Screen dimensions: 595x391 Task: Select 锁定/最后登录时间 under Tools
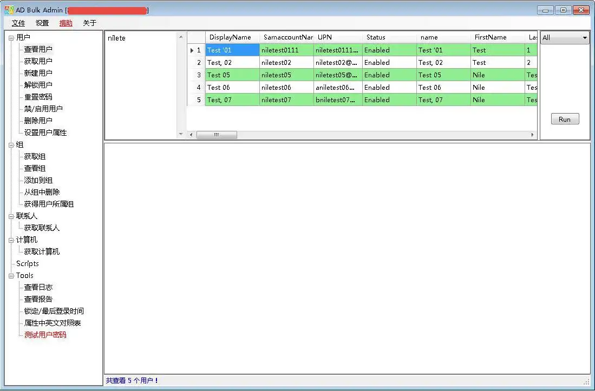(x=54, y=311)
